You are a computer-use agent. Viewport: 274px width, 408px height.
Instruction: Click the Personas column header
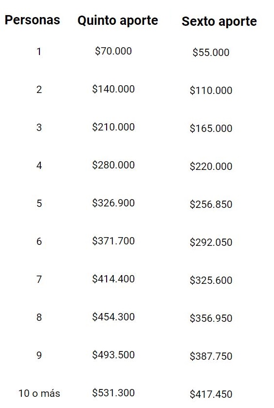32,20
